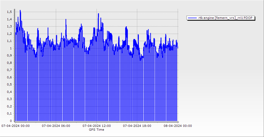Click the '0,9' y-axis tick label
The image size is (264, 137).
(x=9, y=56)
